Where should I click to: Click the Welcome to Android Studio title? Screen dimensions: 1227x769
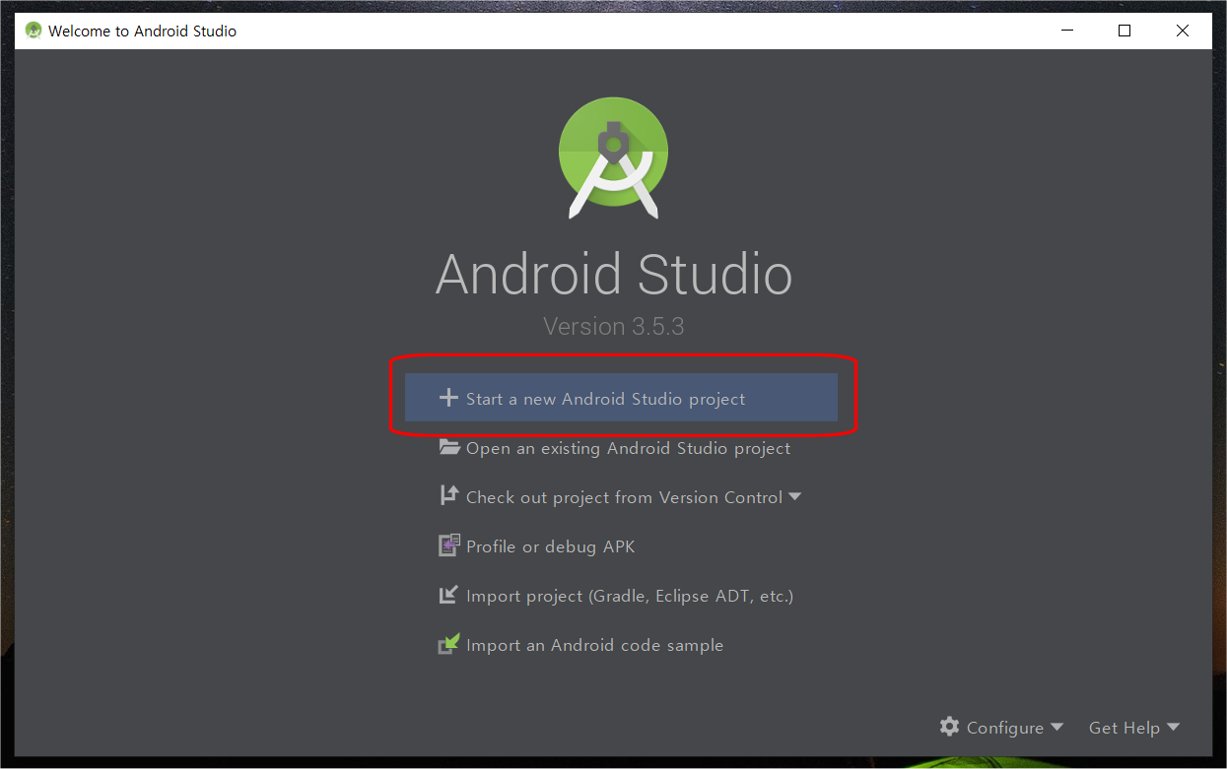[x=142, y=31]
